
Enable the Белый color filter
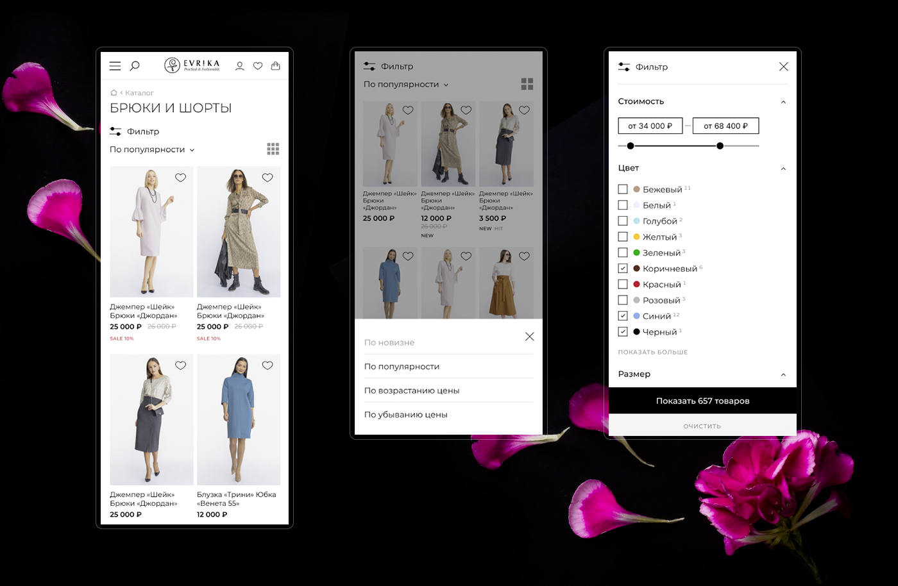tap(622, 205)
